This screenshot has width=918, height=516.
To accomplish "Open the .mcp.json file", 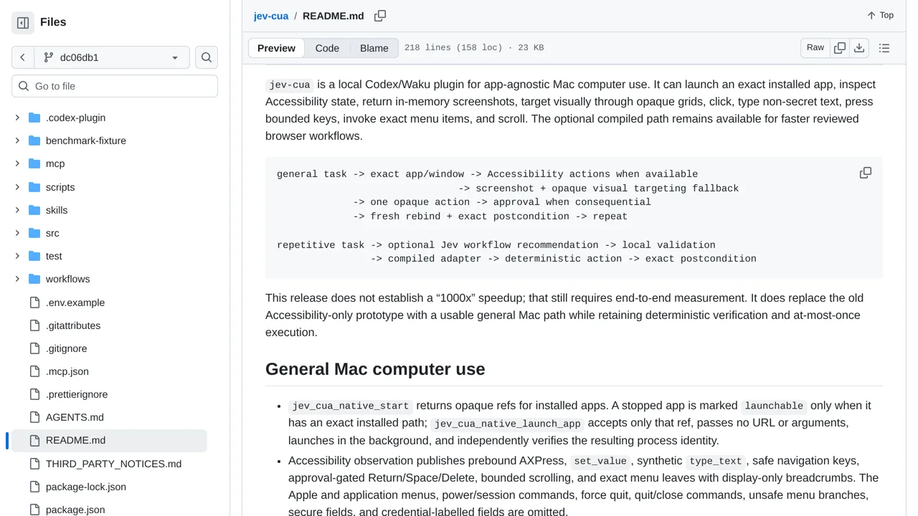I will [x=67, y=371].
